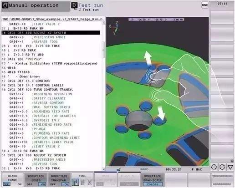The width and height of the screenshot is (235, 188).
Task: Click the second rotate-view arrow icon
Action: [222, 167]
